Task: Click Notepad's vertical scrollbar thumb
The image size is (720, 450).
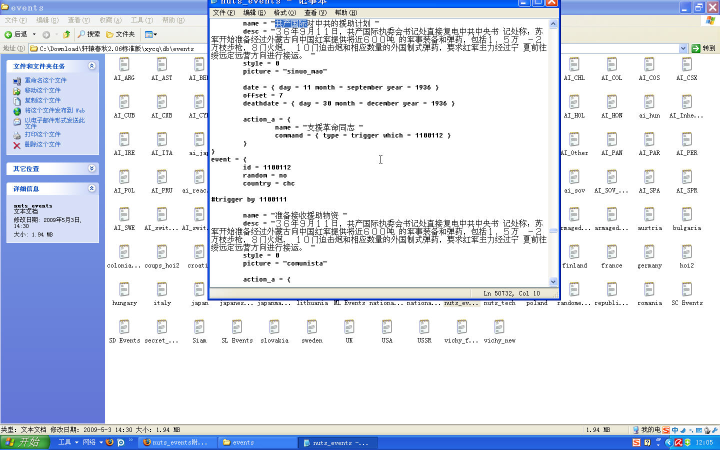Action: click(553, 230)
